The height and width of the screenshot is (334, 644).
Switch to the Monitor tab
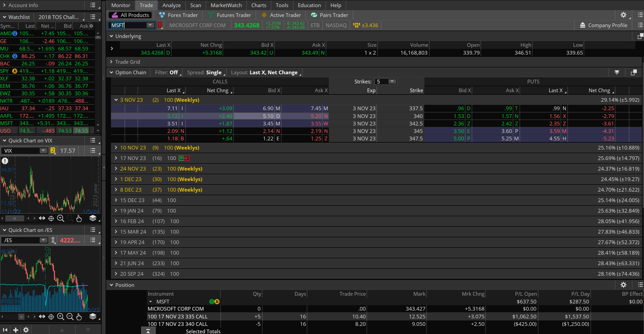(121, 5)
